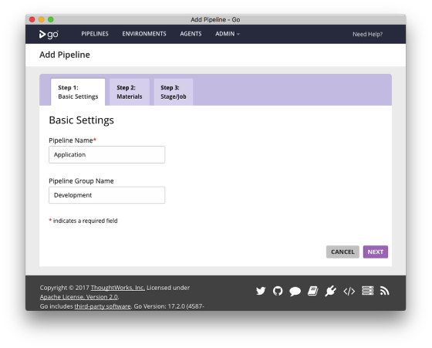Click the plugins plug icon
Image resolution: width=432 pixels, height=348 pixels.
(x=330, y=291)
